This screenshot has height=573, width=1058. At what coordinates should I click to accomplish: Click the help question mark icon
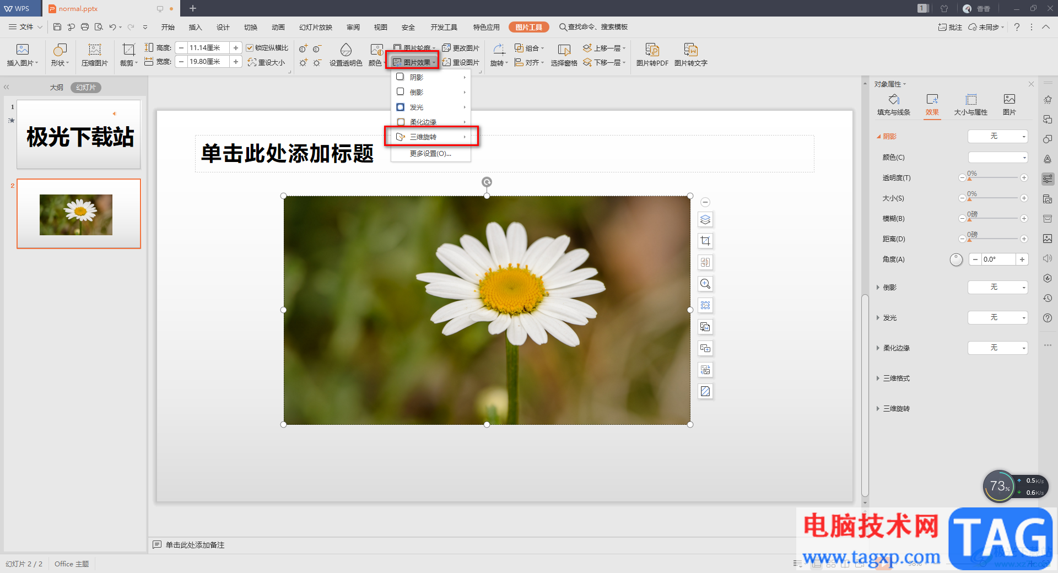[1017, 27]
